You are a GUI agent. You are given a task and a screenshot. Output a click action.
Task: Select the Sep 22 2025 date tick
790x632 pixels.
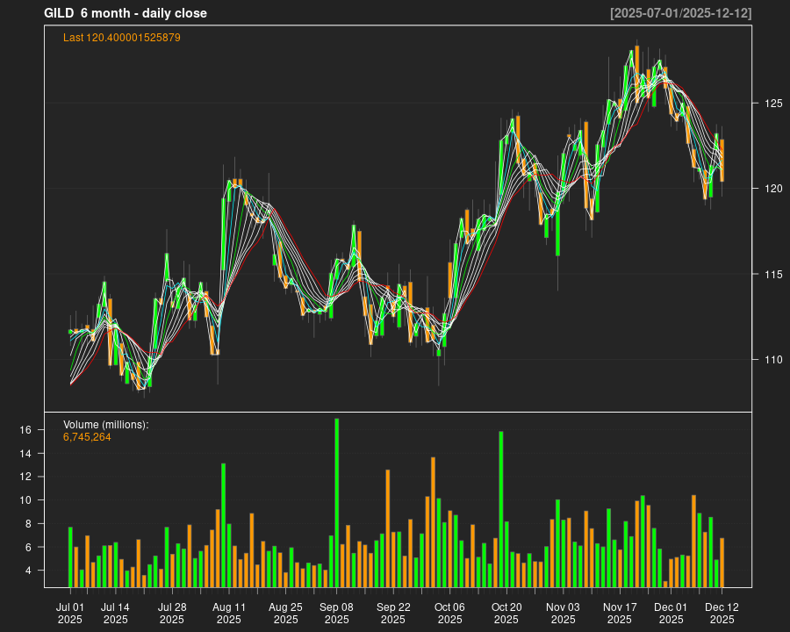[x=393, y=613]
